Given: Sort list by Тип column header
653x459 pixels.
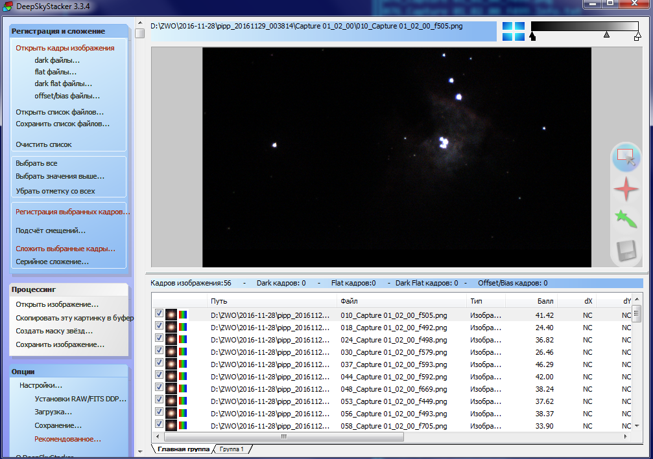Looking at the screenshot, I should 486,301.
